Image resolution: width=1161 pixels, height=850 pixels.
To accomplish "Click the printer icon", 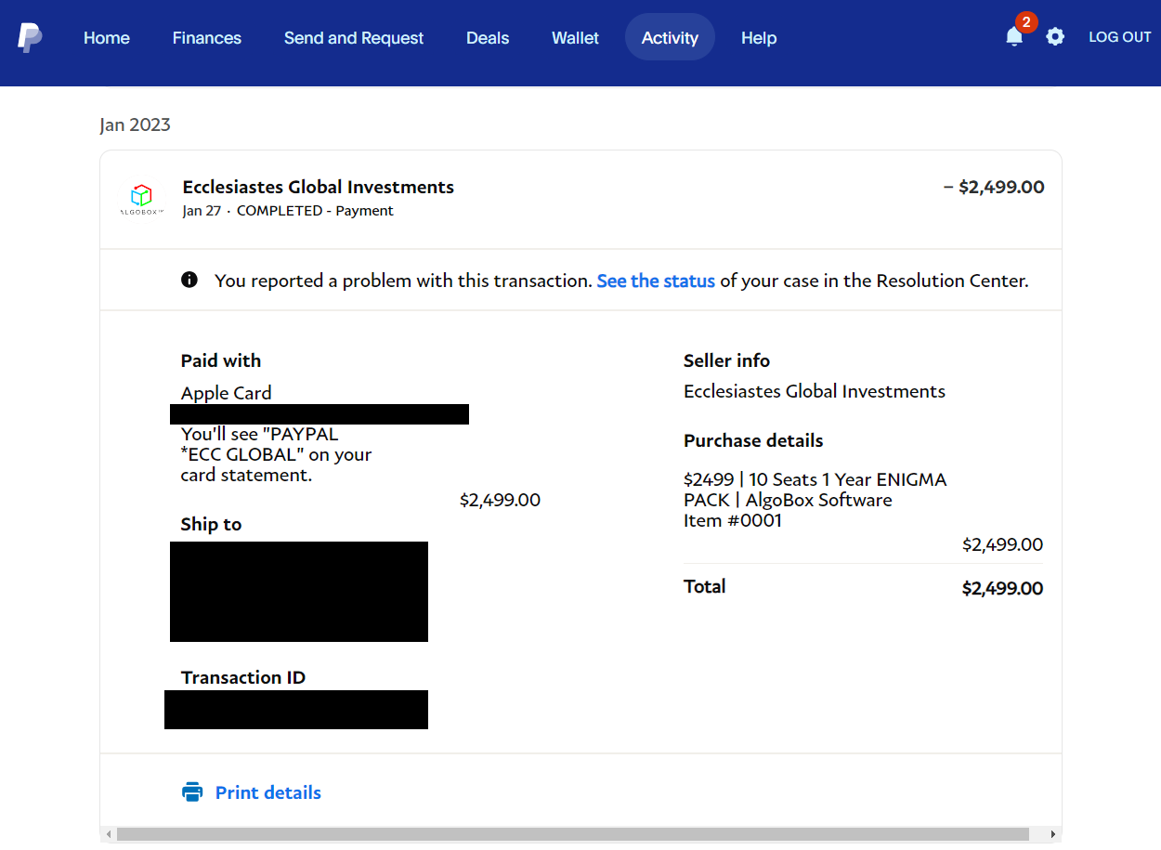I will point(192,792).
